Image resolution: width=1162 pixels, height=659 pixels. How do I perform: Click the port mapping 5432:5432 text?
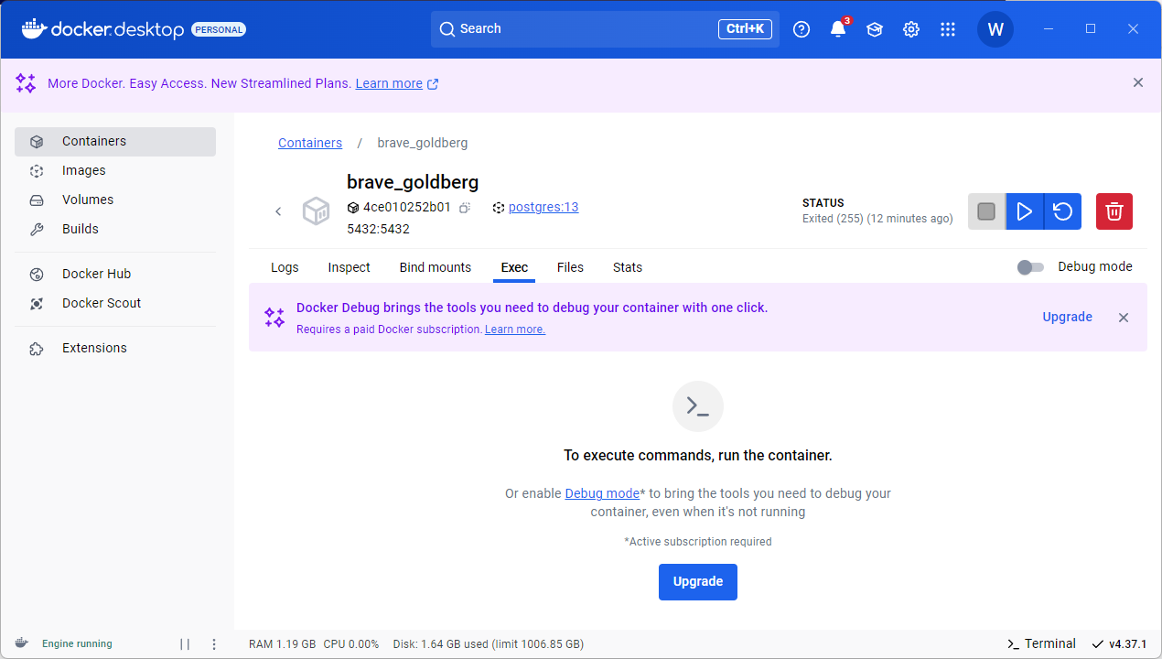click(x=378, y=229)
